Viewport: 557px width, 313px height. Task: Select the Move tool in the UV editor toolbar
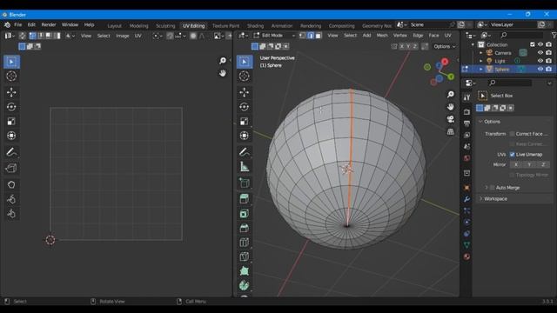click(x=11, y=92)
